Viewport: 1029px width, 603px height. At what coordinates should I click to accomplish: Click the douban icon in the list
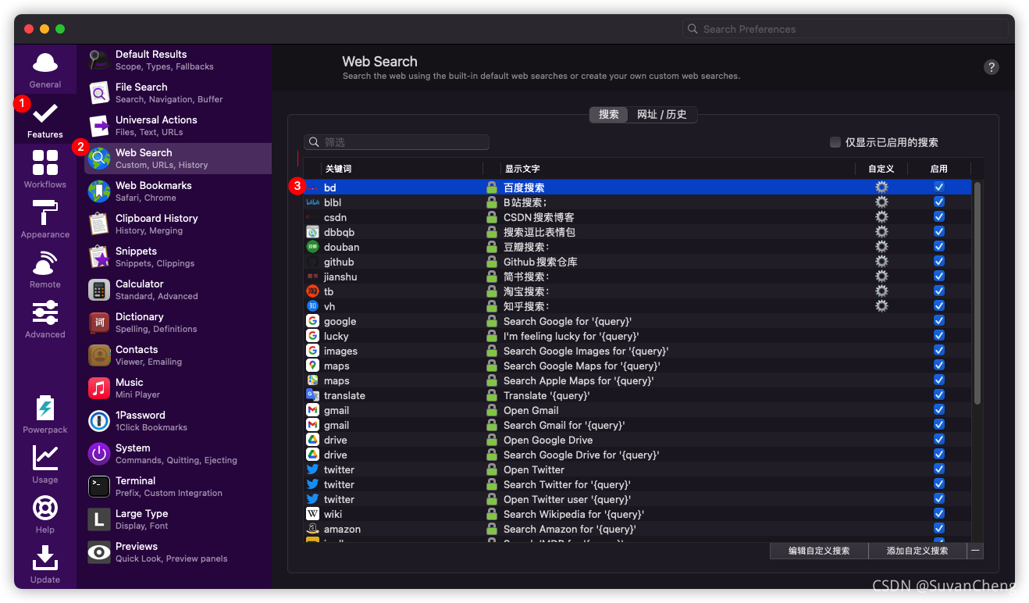[312, 247]
